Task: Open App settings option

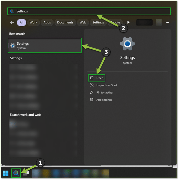Action: pos(104,100)
